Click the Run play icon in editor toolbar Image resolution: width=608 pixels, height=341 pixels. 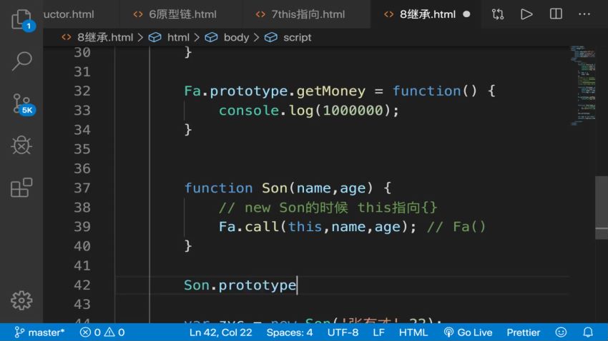tap(526, 14)
